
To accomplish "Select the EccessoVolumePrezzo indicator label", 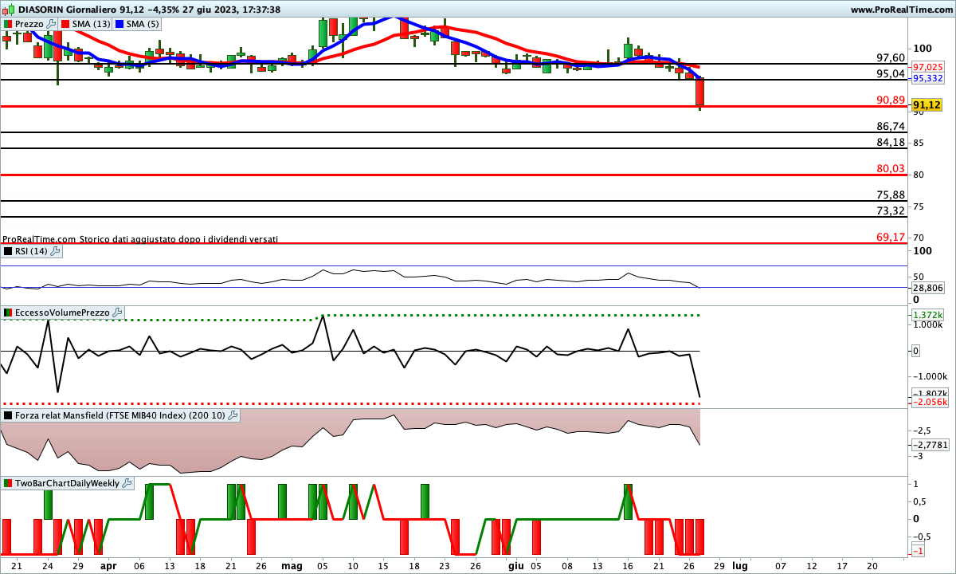I will [x=62, y=313].
